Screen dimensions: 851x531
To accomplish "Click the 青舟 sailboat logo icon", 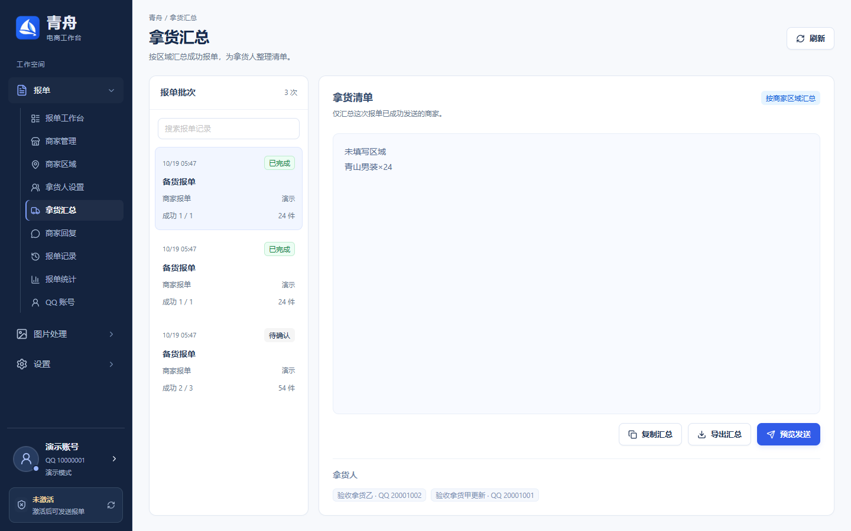I will (28, 28).
